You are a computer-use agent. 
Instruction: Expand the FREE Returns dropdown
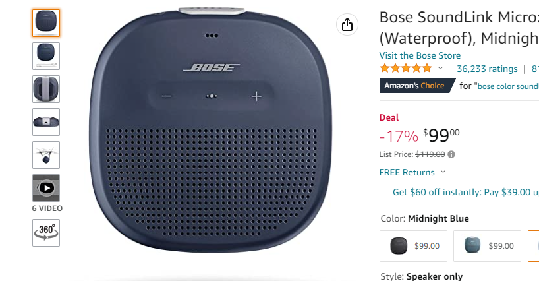point(443,172)
